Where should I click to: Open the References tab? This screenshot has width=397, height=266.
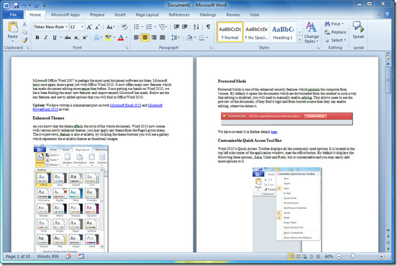[179, 14]
